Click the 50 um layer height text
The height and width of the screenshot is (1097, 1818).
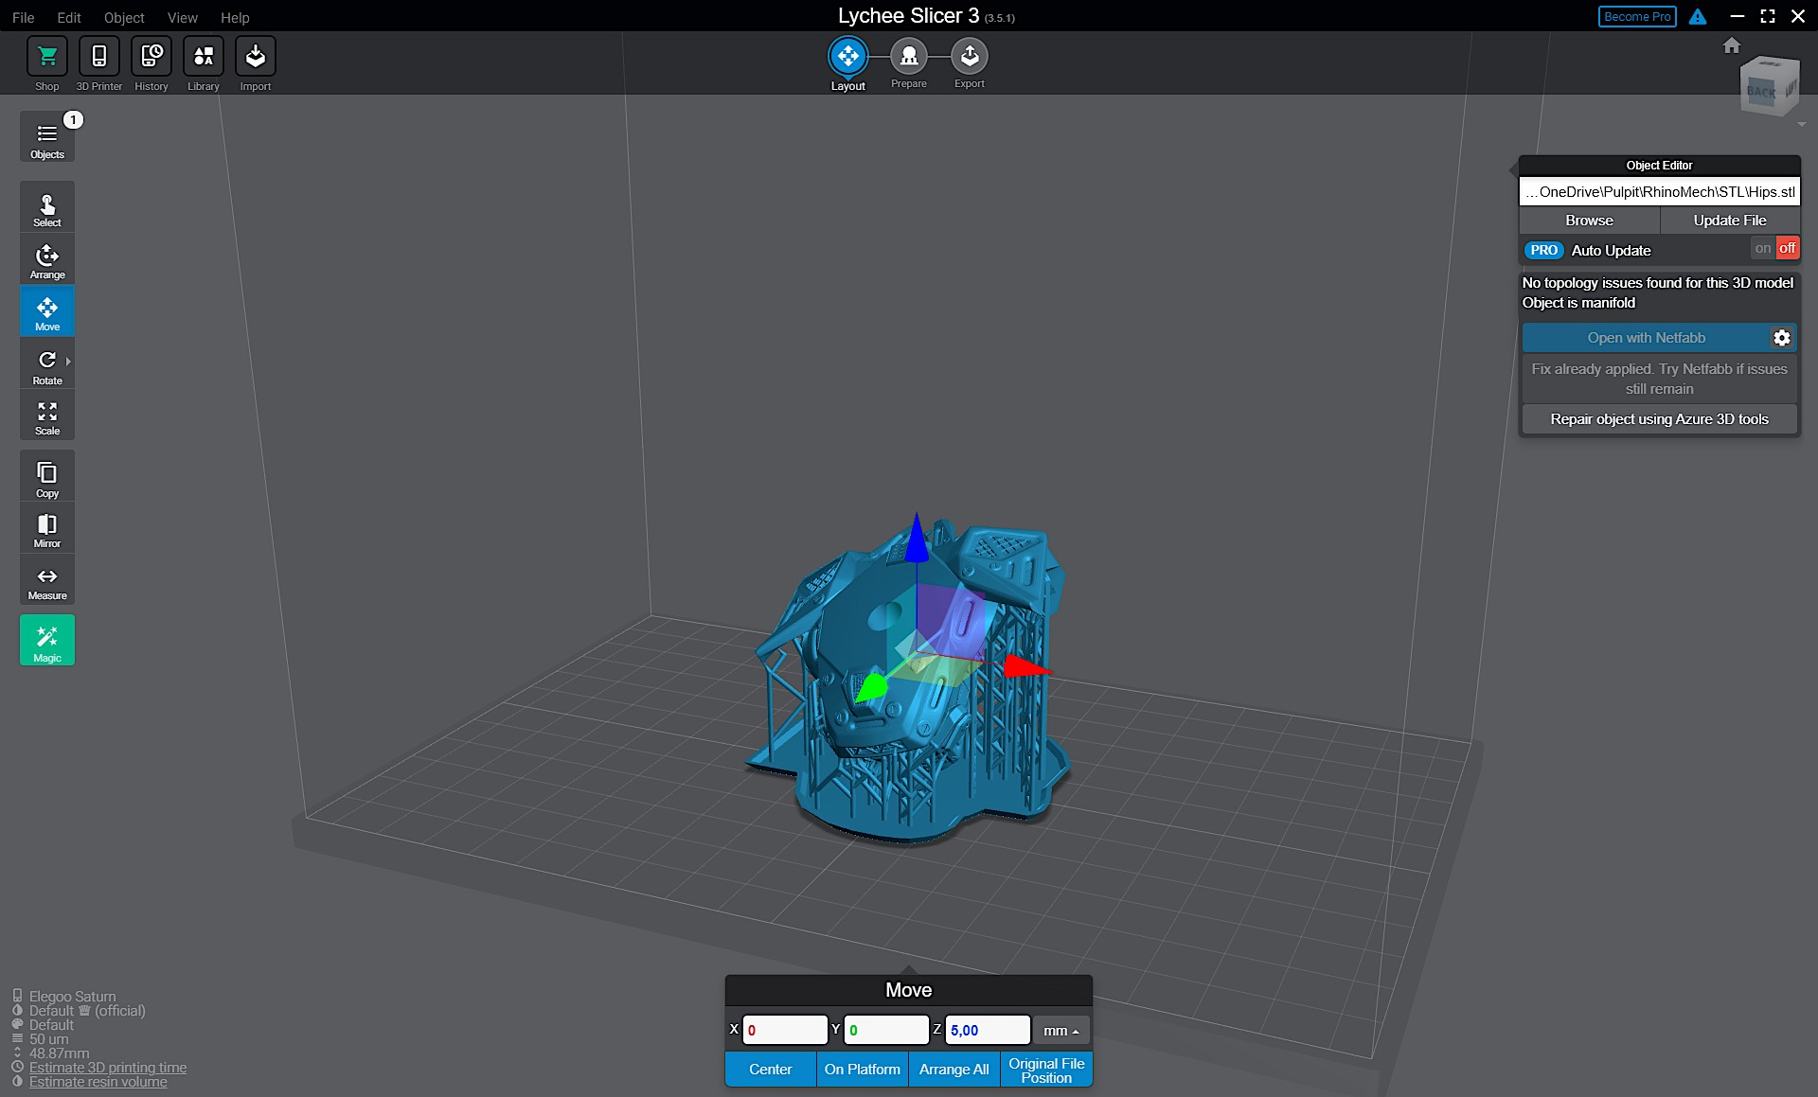pos(48,1039)
